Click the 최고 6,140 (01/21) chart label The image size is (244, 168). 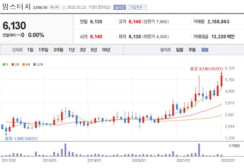(x=206, y=69)
